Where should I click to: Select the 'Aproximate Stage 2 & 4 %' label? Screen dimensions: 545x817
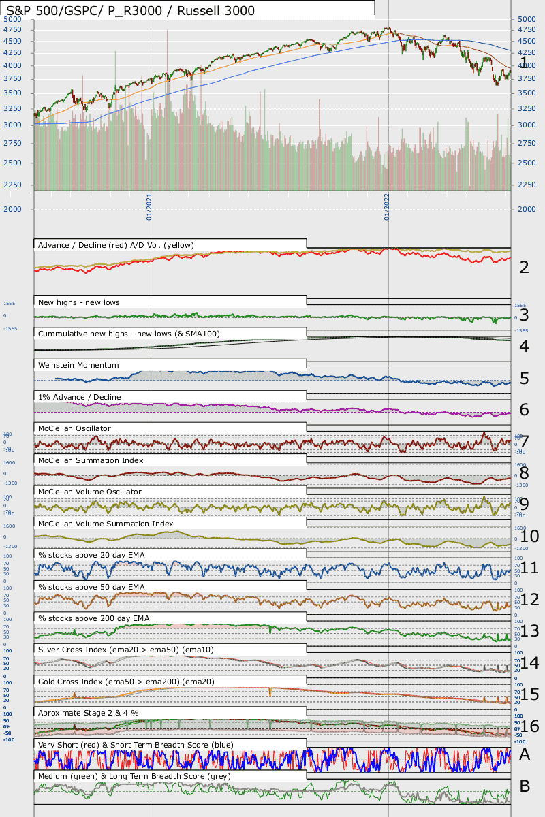(89, 713)
